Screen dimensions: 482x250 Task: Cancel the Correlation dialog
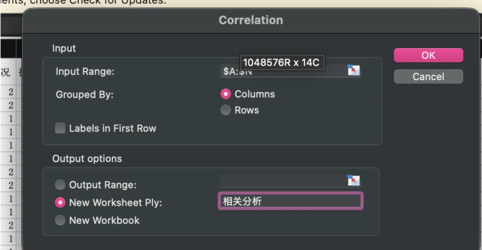428,77
